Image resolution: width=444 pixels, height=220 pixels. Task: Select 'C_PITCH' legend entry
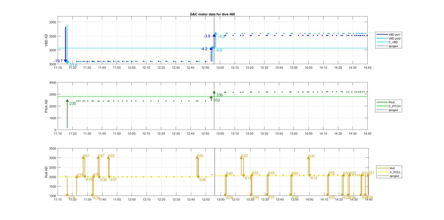[388, 106]
